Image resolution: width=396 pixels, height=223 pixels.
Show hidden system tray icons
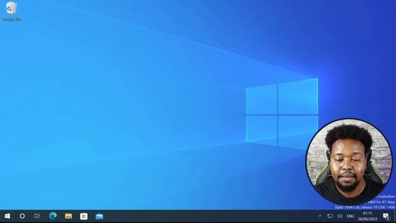[320, 216]
